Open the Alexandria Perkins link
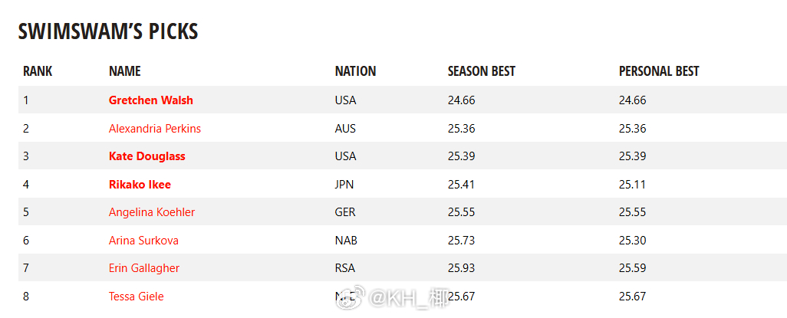The image size is (787, 318). (x=155, y=129)
